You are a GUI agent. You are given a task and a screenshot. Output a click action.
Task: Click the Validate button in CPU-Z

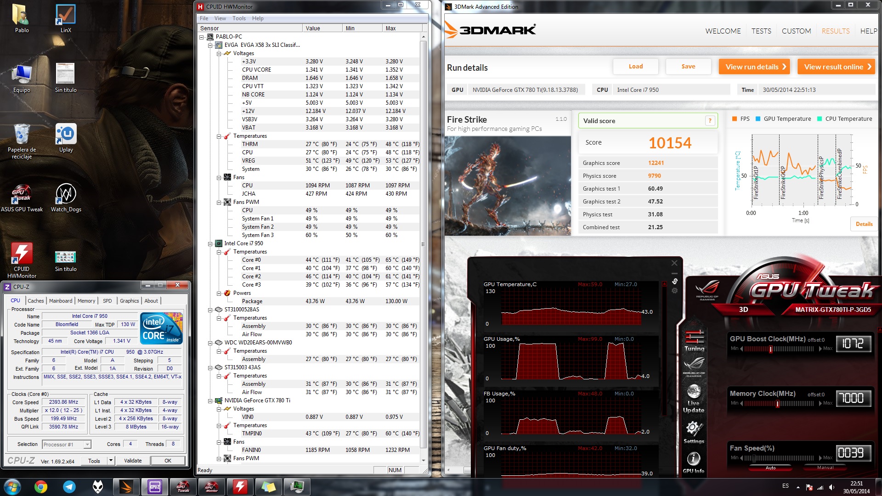click(x=133, y=461)
